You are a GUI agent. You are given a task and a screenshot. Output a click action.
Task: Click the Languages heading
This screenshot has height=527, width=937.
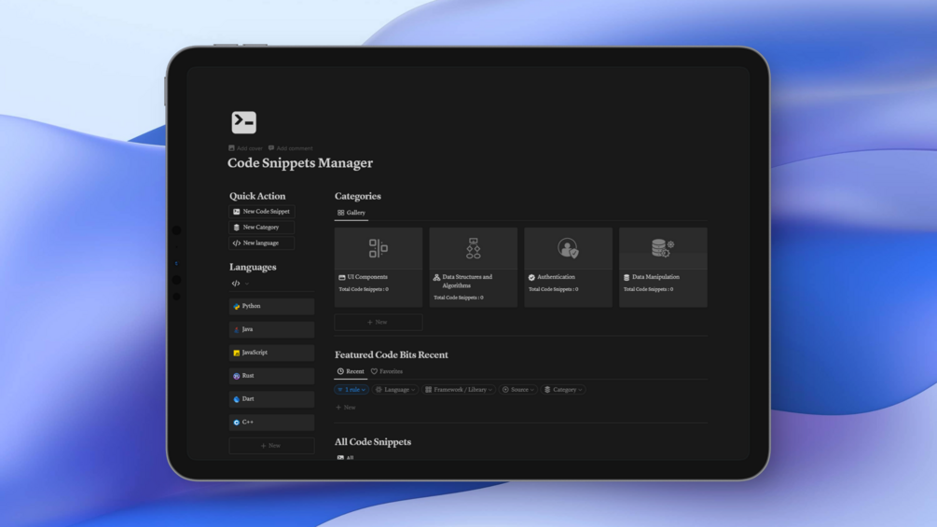[253, 267]
